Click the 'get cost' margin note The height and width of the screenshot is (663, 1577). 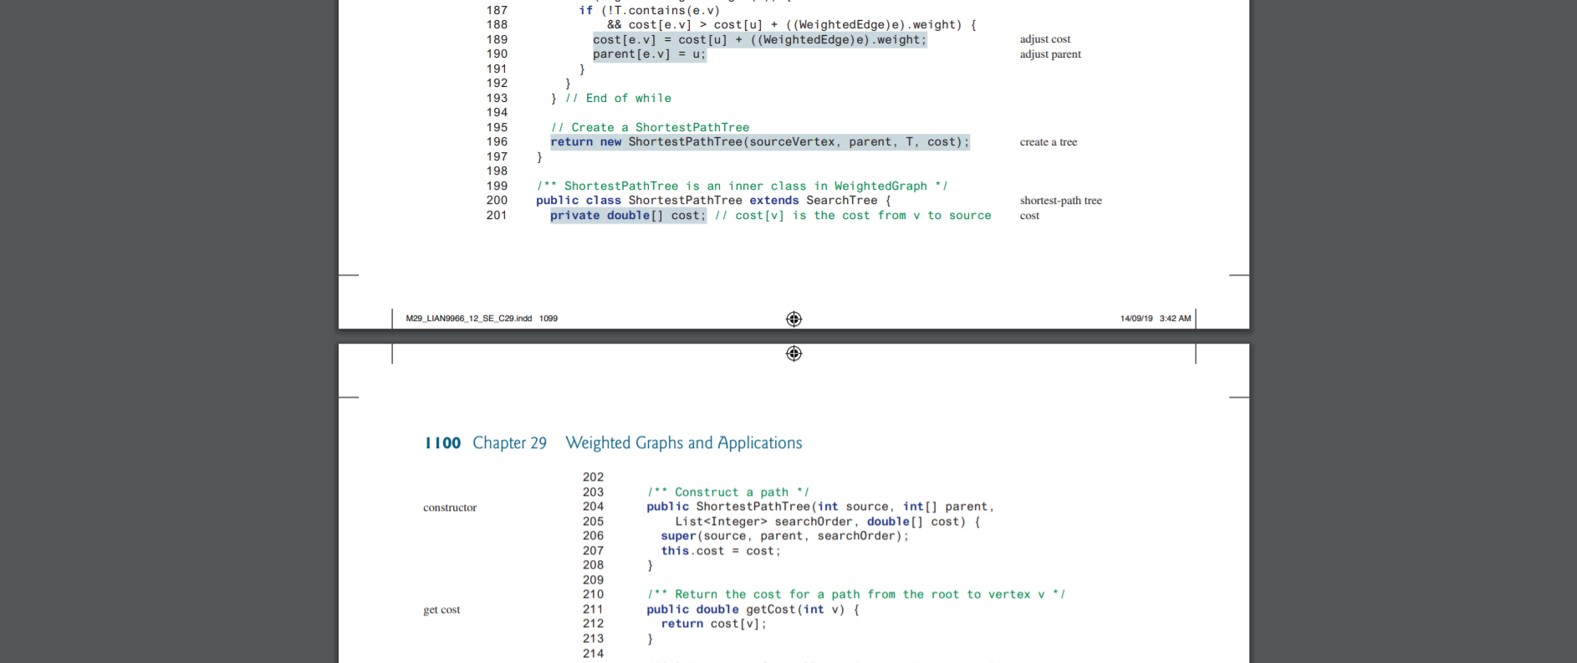441,609
